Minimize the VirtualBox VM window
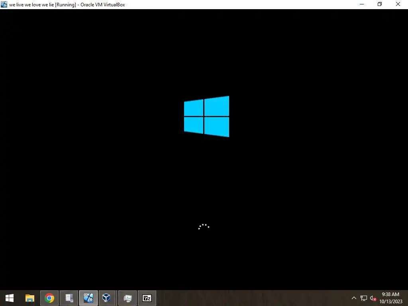The height and width of the screenshot is (306, 408). 362,4
